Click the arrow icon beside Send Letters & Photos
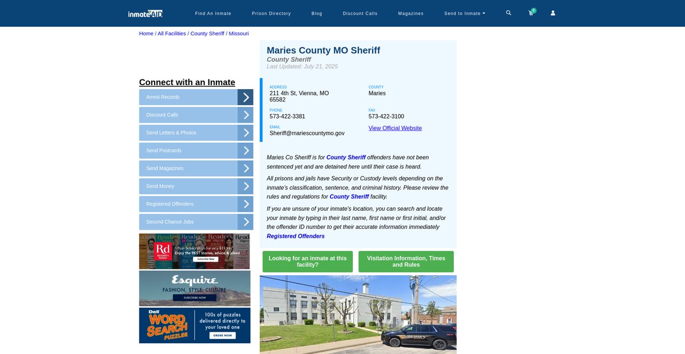This screenshot has height=354, width=685. (245, 132)
